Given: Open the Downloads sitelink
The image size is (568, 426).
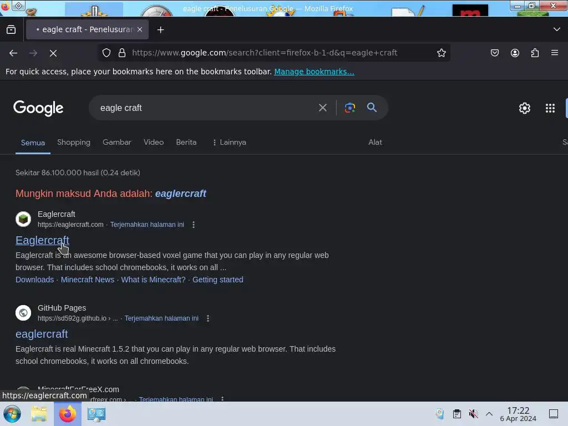Looking at the screenshot, I should [x=35, y=280].
